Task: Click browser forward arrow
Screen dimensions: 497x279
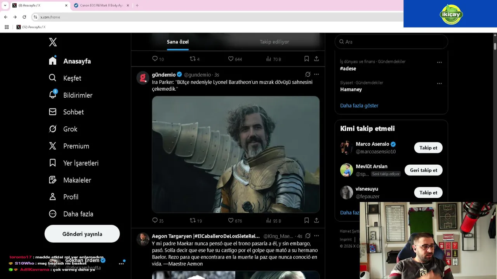Action: [x=15, y=17]
